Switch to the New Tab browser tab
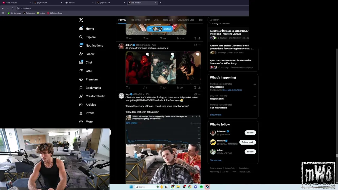338x190 pixels. [79, 3]
